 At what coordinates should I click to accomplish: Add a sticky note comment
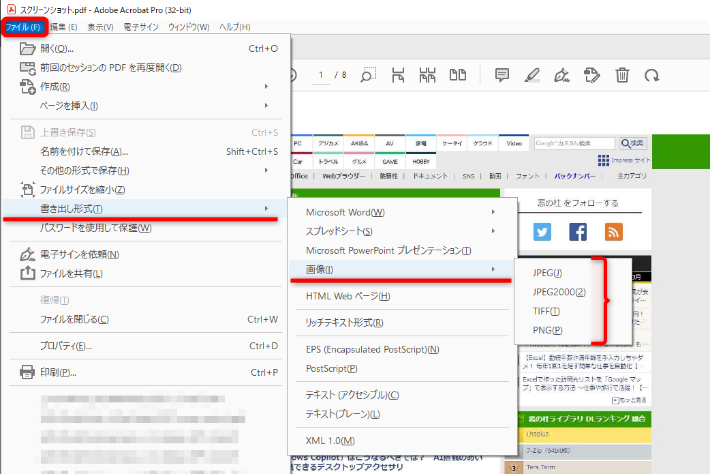point(501,75)
